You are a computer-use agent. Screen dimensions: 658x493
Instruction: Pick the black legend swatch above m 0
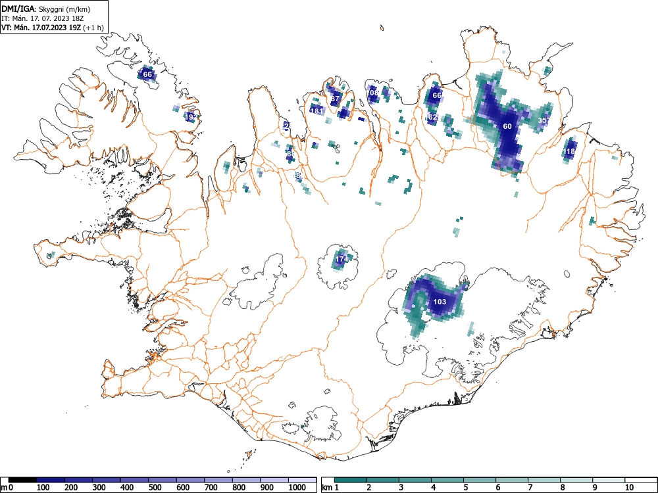[22, 480]
